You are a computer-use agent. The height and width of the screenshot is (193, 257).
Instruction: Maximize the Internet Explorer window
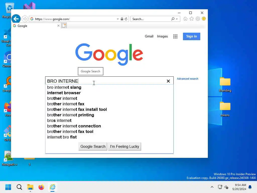pos(190,13)
